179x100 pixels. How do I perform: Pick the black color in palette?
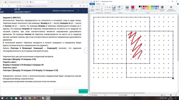(140, 7)
